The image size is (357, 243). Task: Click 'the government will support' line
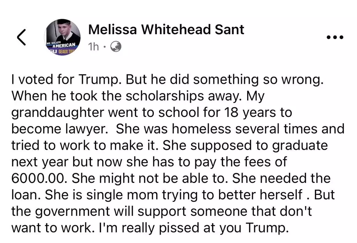pyautogui.click(x=99, y=212)
